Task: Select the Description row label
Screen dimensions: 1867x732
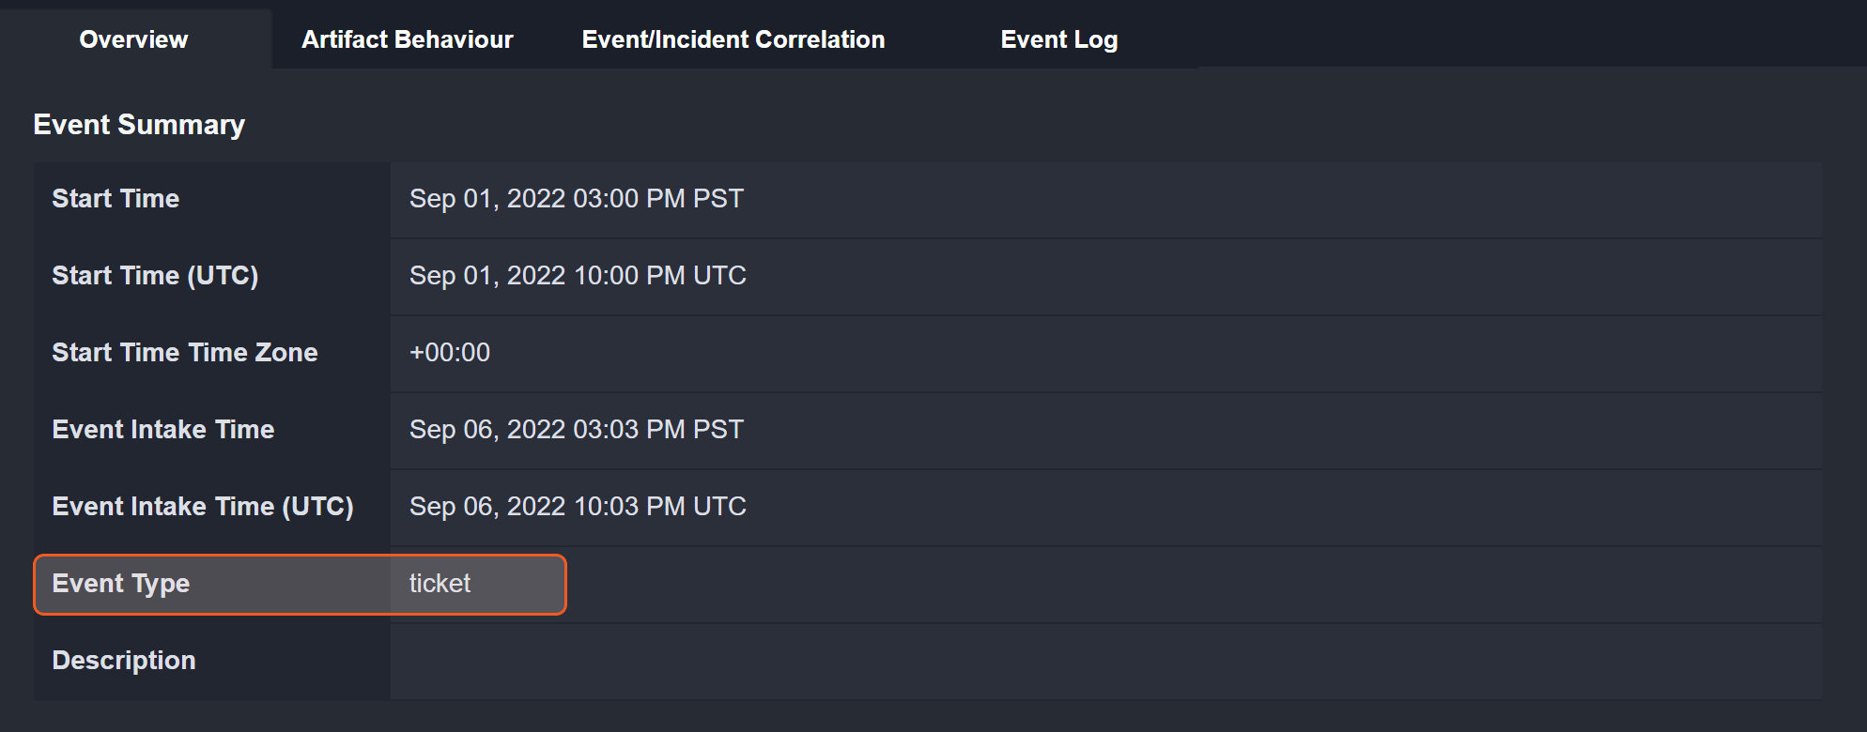Action: click(x=124, y=661)
